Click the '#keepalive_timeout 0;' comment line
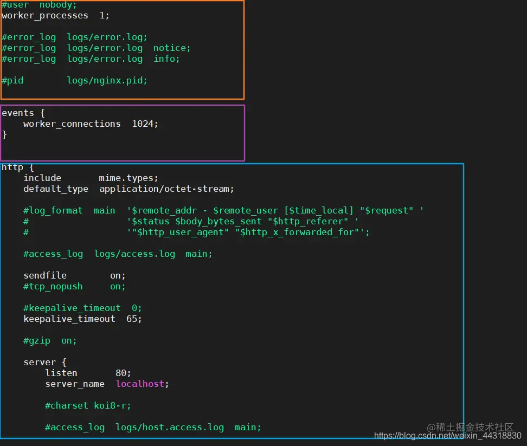 click(x=82, y=308)
